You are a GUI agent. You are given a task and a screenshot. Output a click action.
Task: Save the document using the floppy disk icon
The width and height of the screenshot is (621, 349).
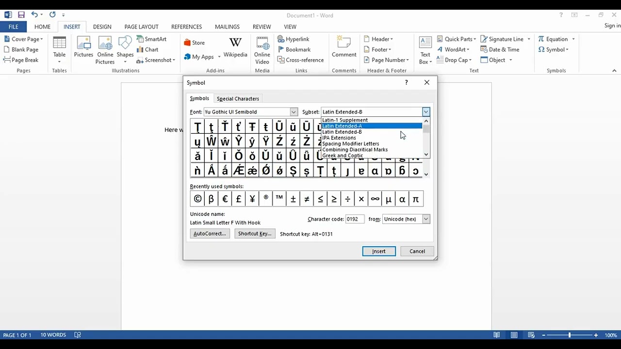coord(21,15)
